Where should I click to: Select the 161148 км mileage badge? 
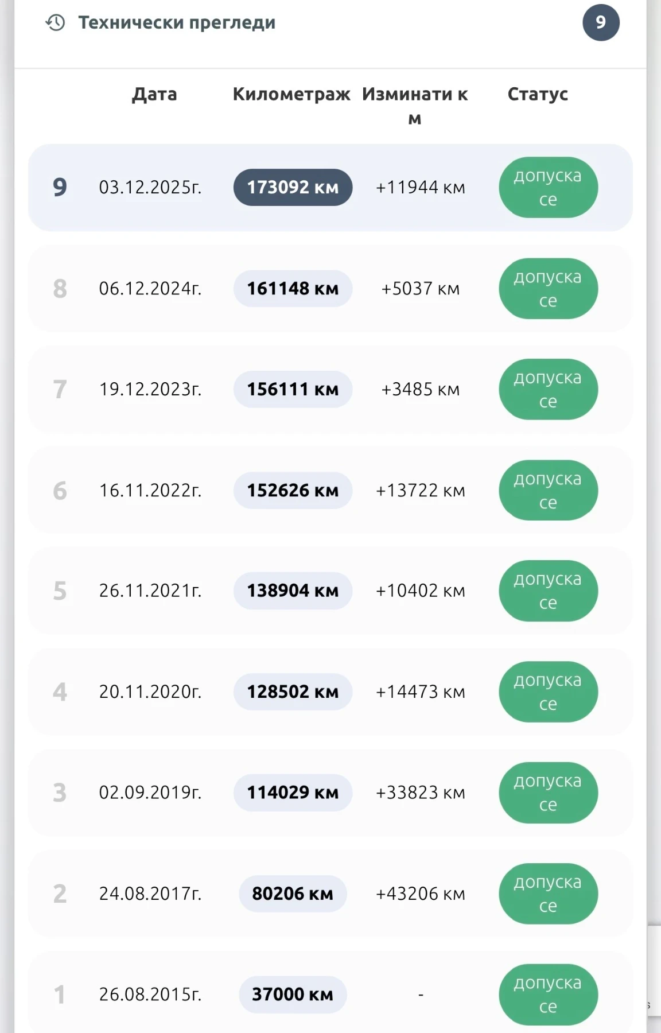(293, 289)
